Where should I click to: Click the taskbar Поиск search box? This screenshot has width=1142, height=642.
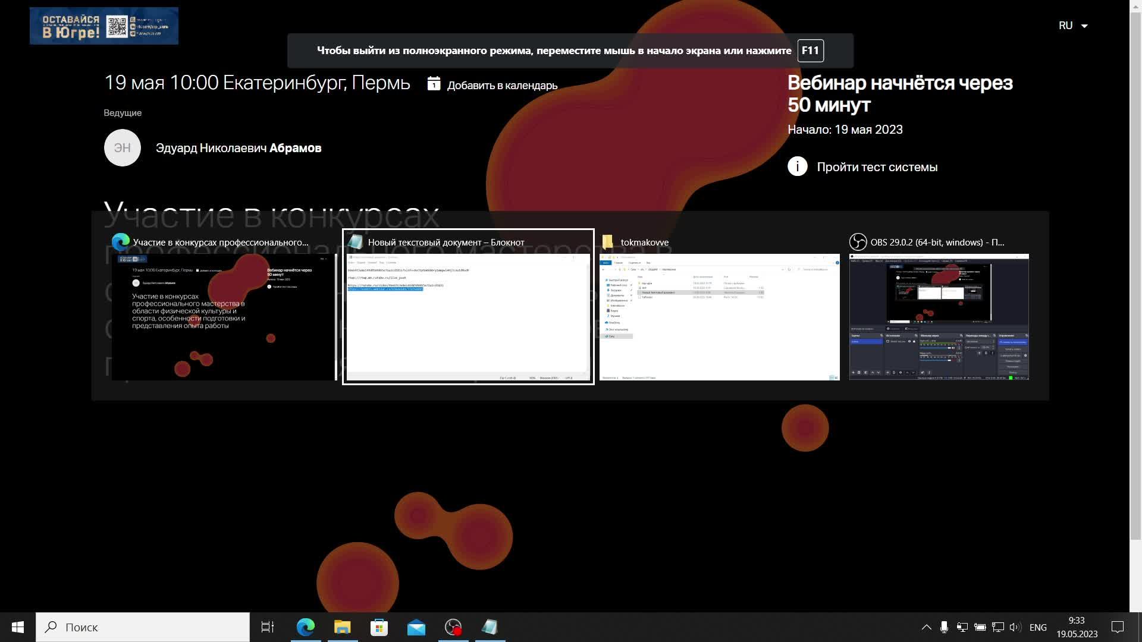click(x=143, y=627)
